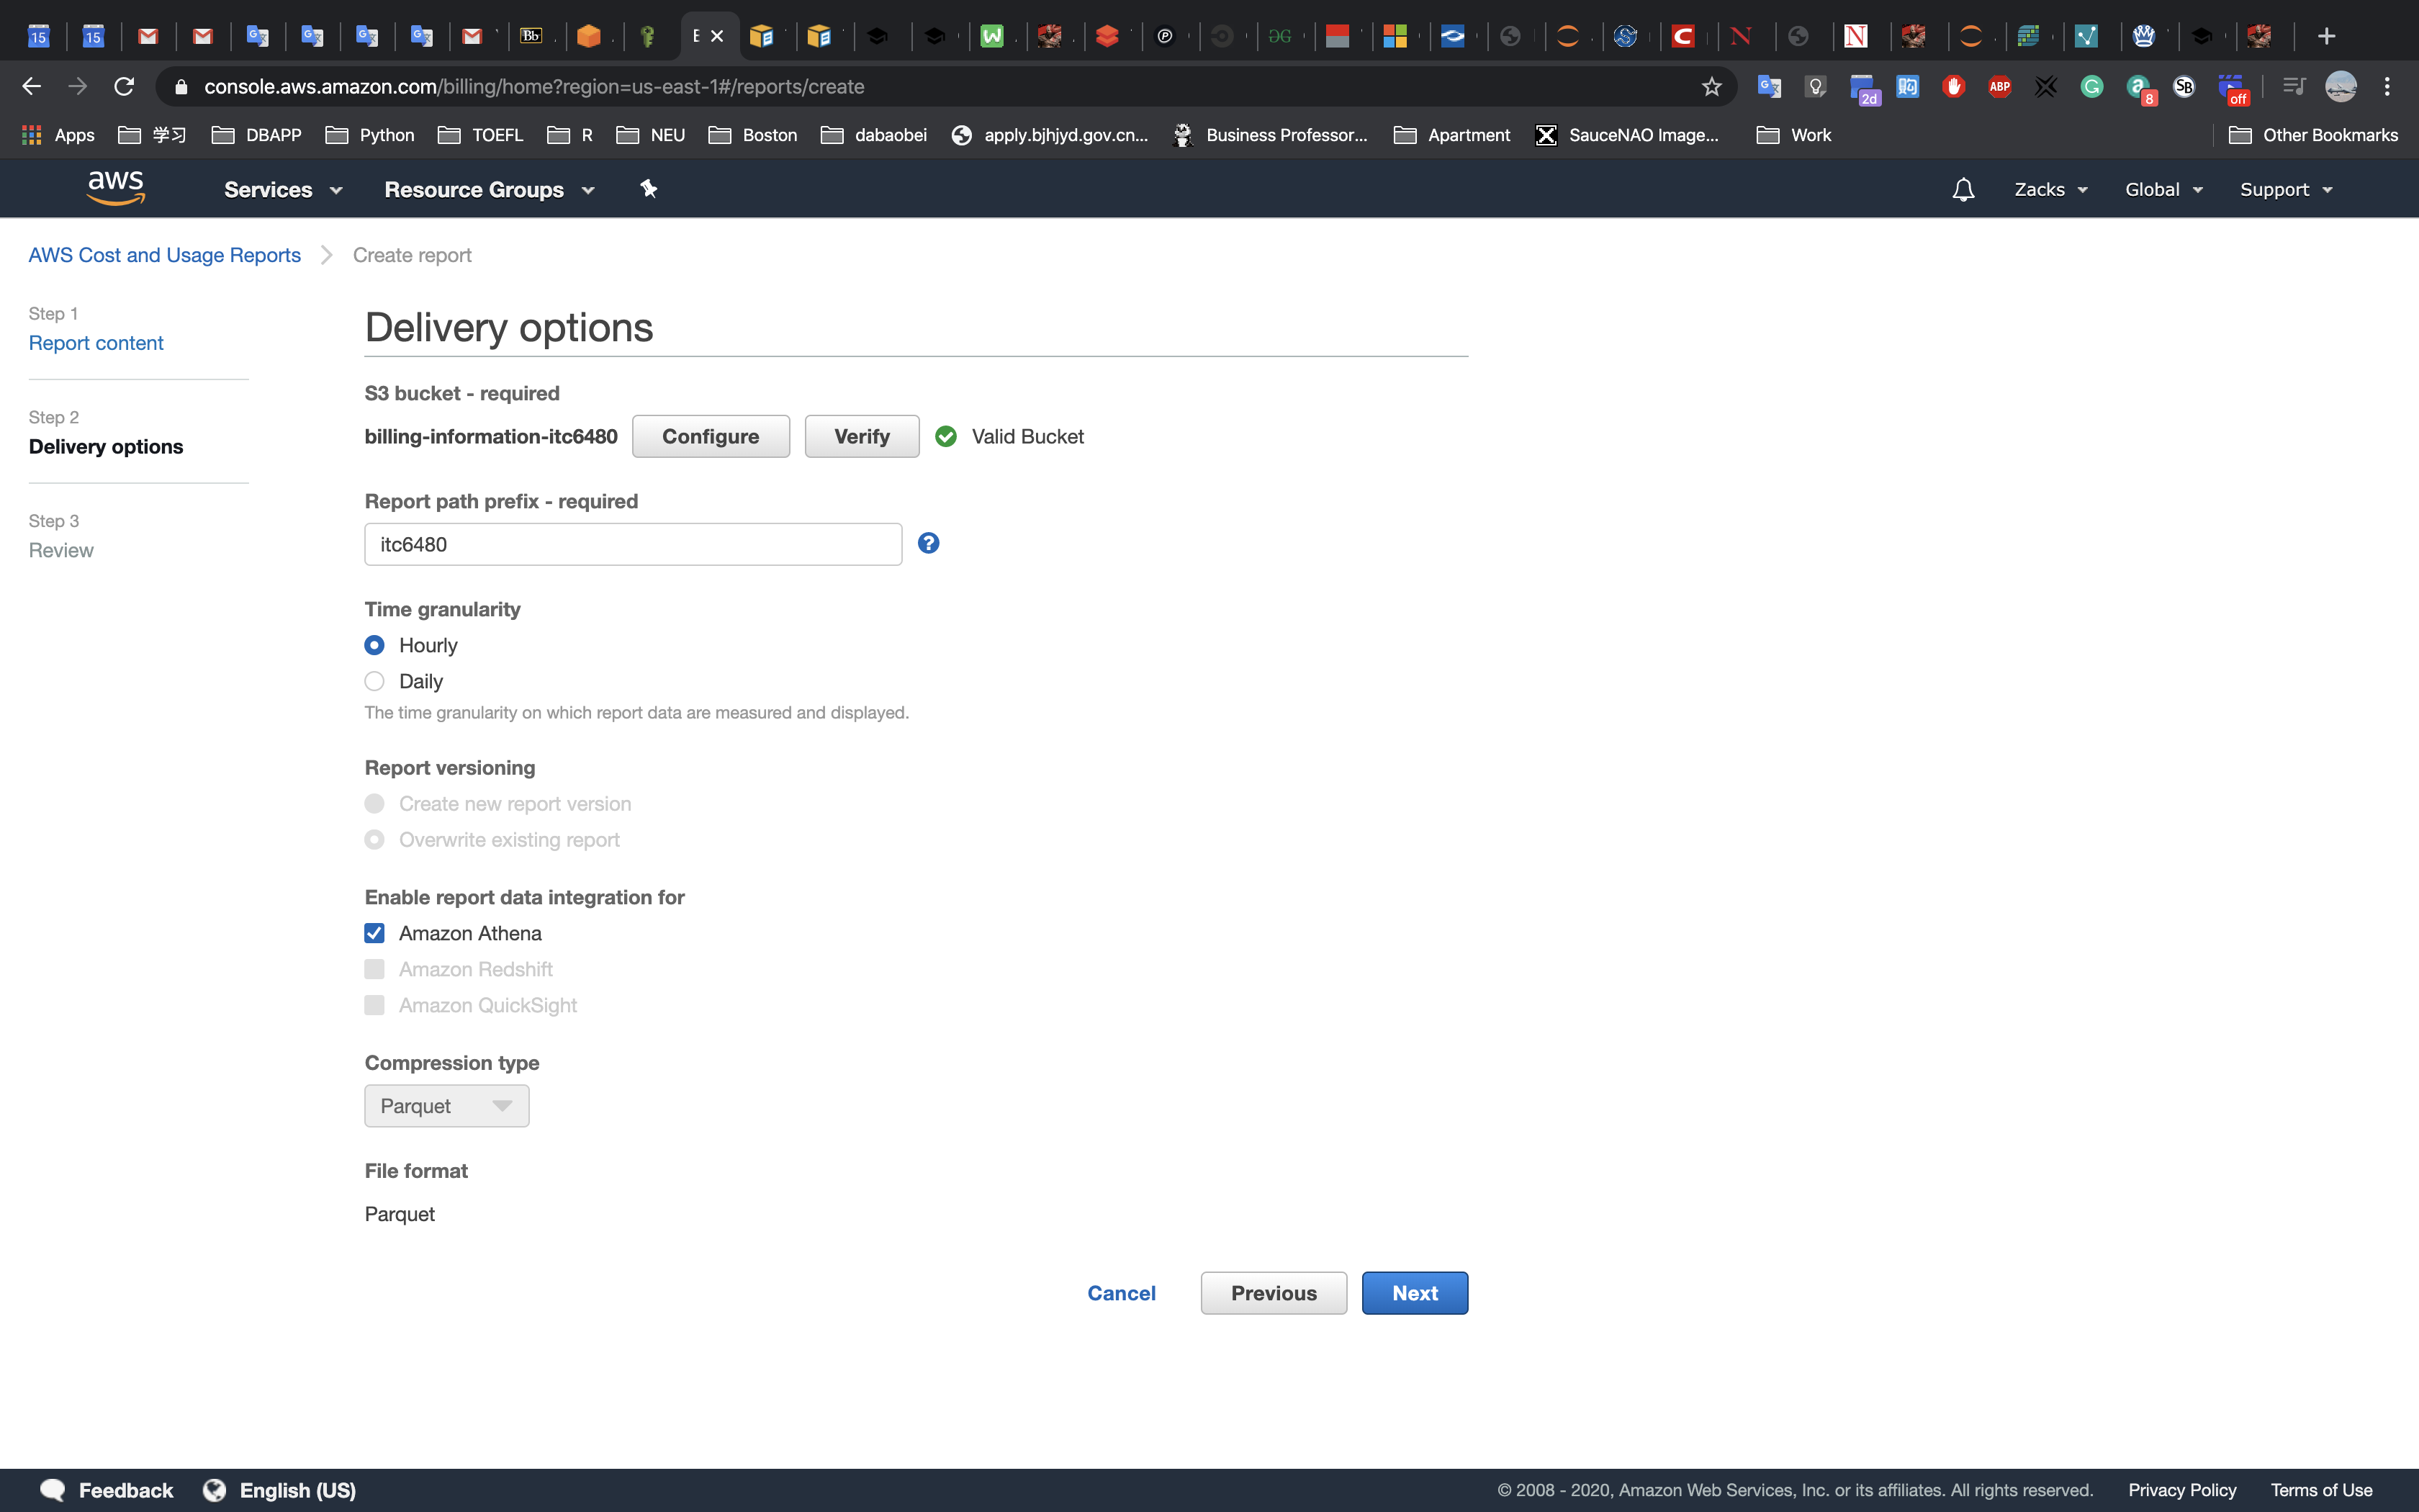Image resolution: width=2419 pixels, height=1512 pixels.
Task: Open the Services dropdown menu
Action: pyautogui.click(x=283, y=190)
